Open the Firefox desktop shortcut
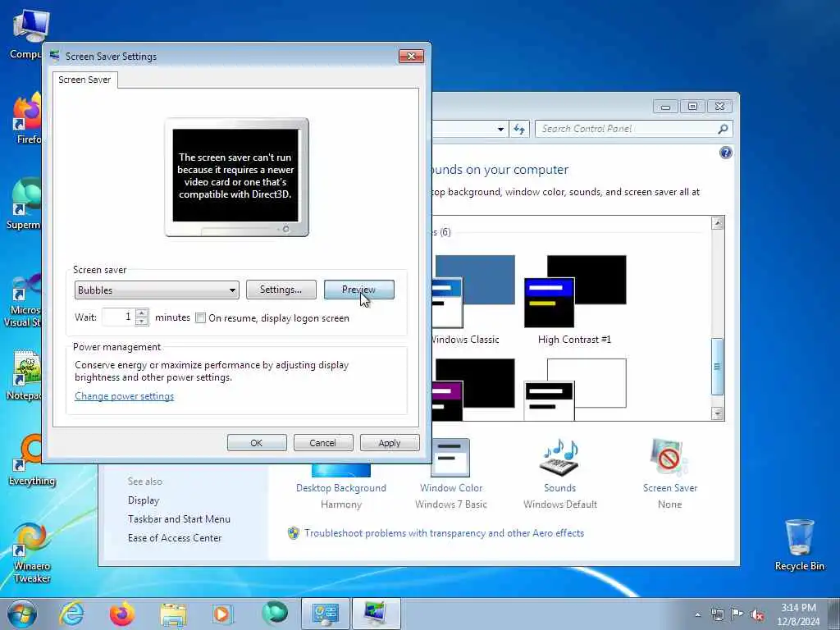The image size is (840, 630). pyautogui.click(x=27, y=118)
